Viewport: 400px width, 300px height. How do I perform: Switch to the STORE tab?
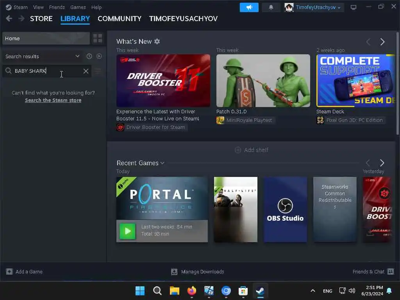[41, 19]
